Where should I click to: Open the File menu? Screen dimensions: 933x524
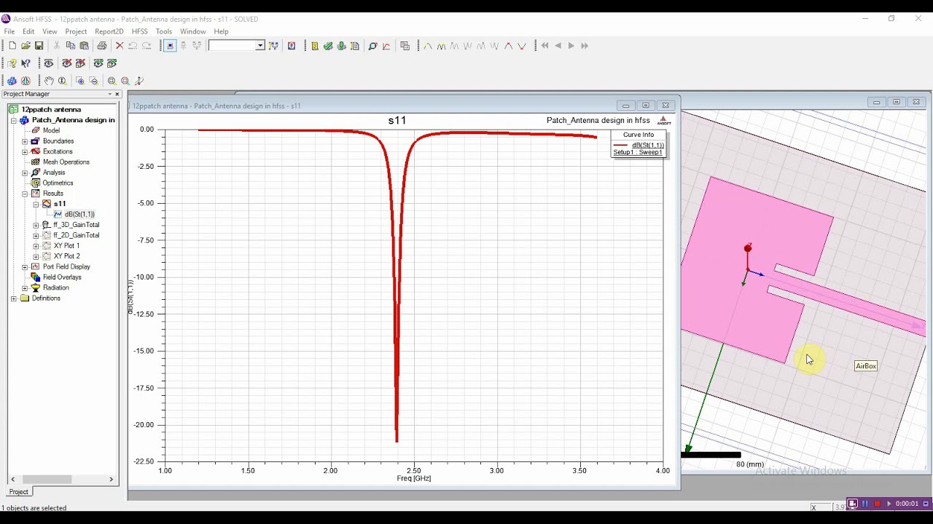pos(9,31)
